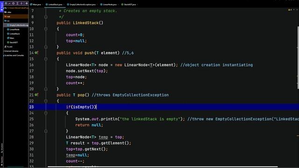Screen dimensions: 299x168
Task: Click 'count++;' on line 19
Action: [75, 83]
